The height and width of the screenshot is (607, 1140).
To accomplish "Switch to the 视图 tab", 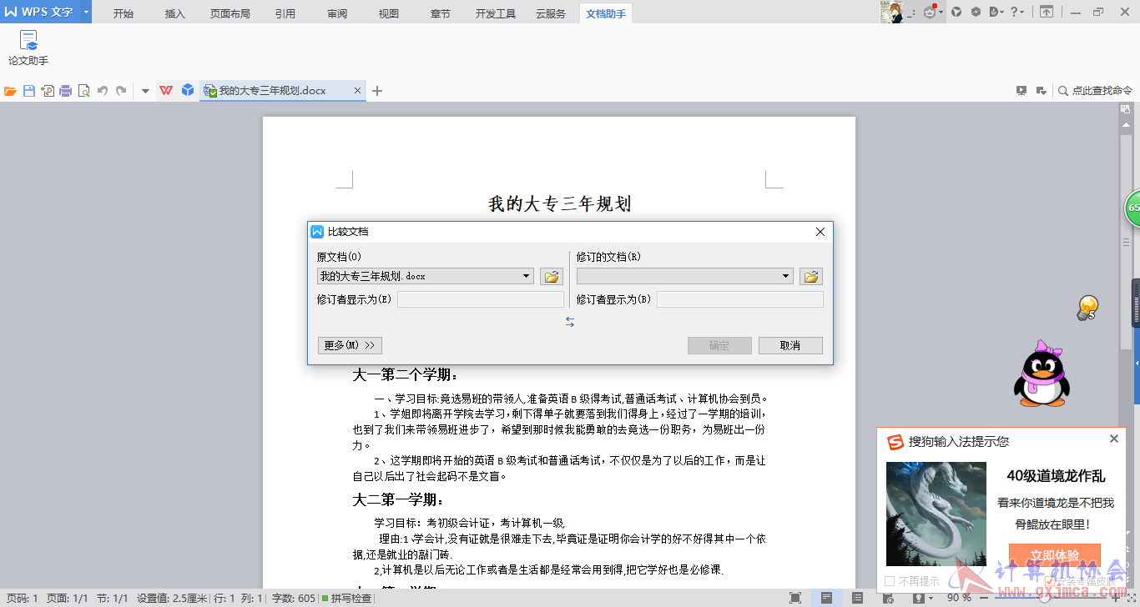I will [x=389, y=13].
